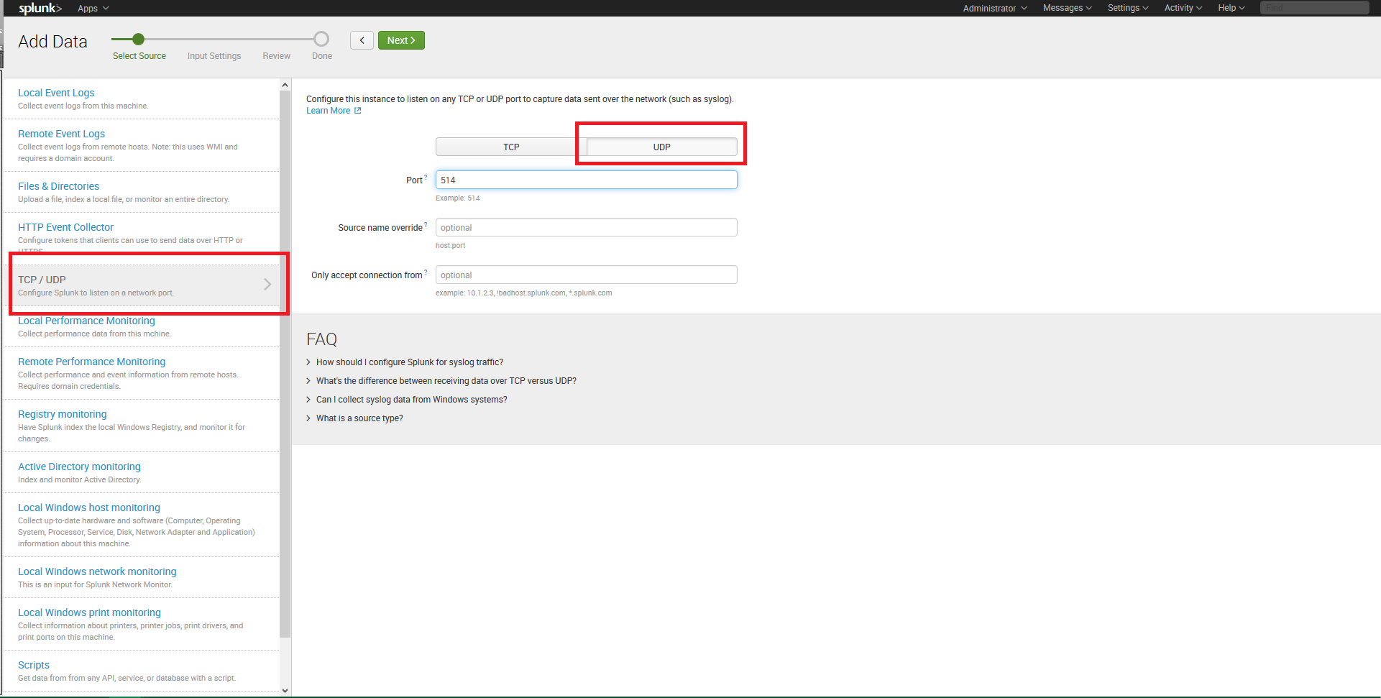Click the Splunk logo home icon
The height and width of the screenshot is (698, 1381).
click(x=40, y=8)
